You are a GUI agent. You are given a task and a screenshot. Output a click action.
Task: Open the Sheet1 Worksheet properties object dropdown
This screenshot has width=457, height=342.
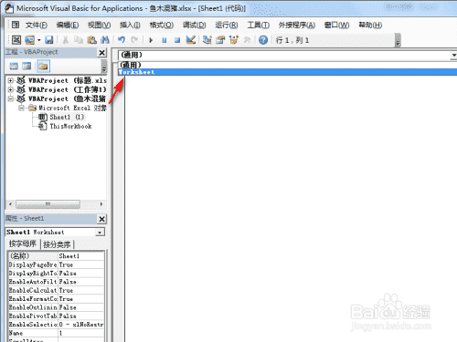[x=100, y=233]
